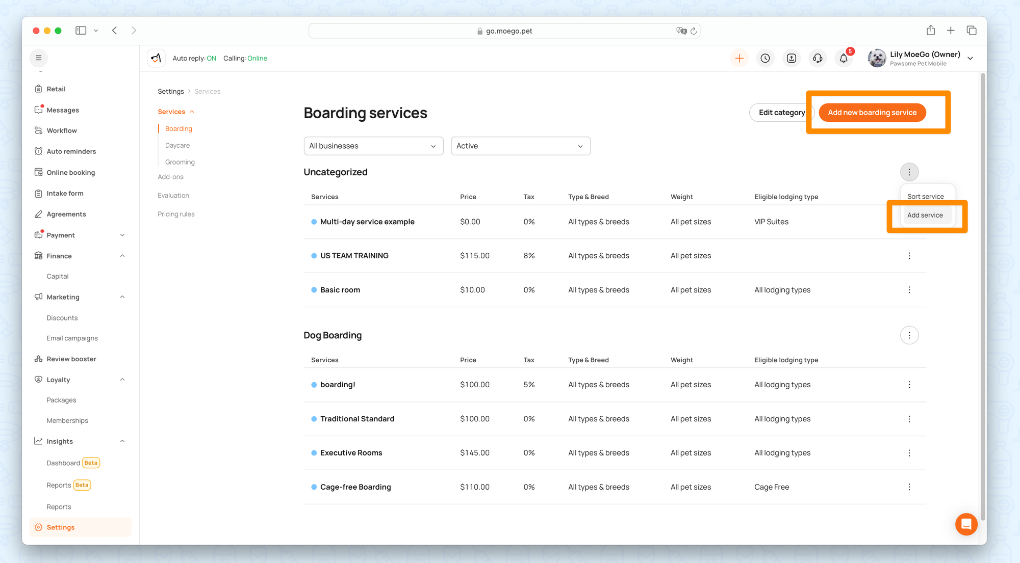Choose Sort service menu option
Image resolution: width=1020 pixels, height=563 pixels.
click(925, 197)
